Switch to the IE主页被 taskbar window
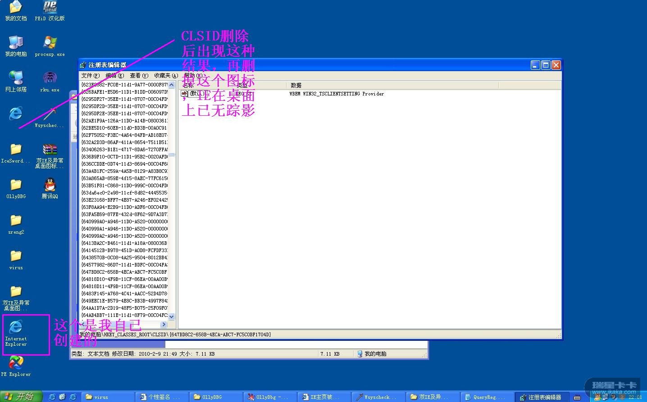 pos(324,397)
